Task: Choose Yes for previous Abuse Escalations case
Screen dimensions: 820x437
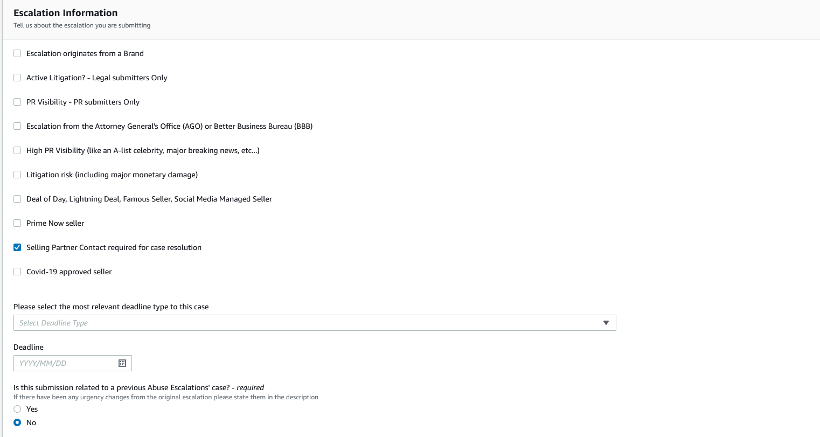Action: (x=17, y=409)
